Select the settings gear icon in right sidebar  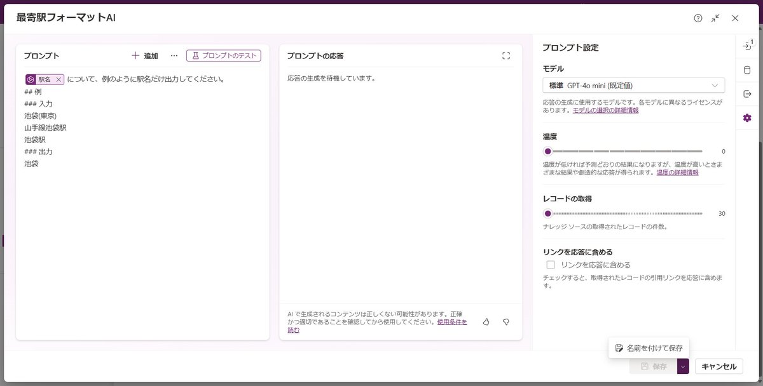click(747, 117)
